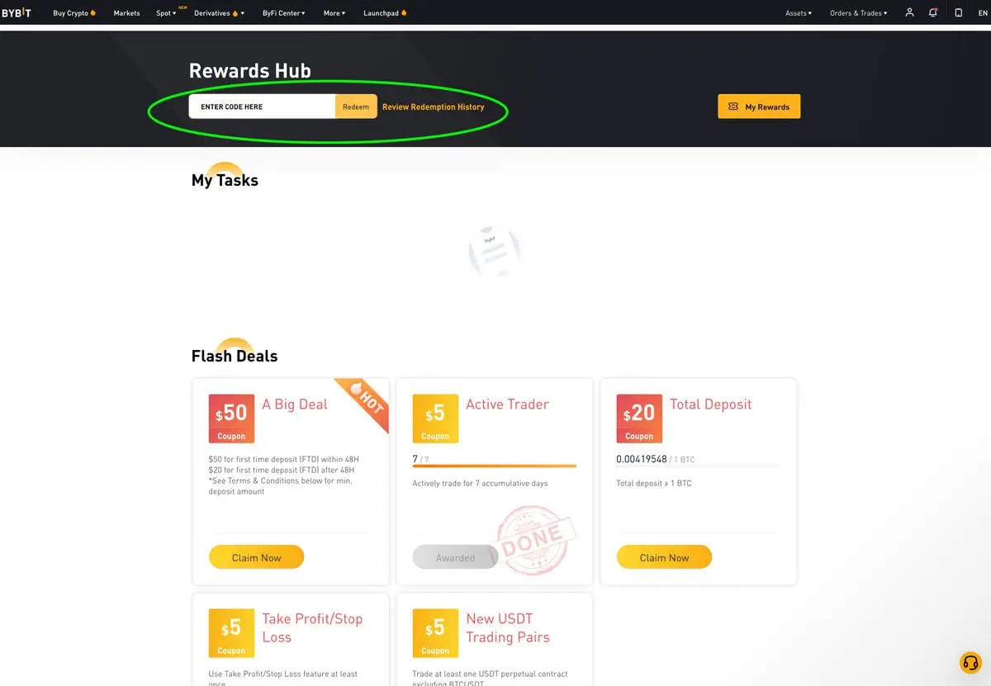The width and height of the screenshot is (991, 686).
Task: Click the mobile app download icon
Action: click(958, 12)
